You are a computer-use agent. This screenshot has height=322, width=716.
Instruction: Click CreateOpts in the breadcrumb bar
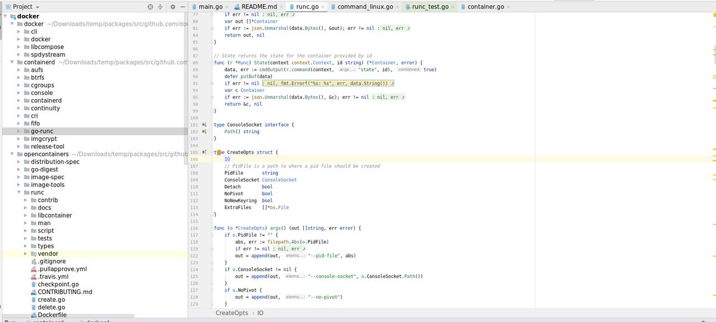[x=232, y=312]
